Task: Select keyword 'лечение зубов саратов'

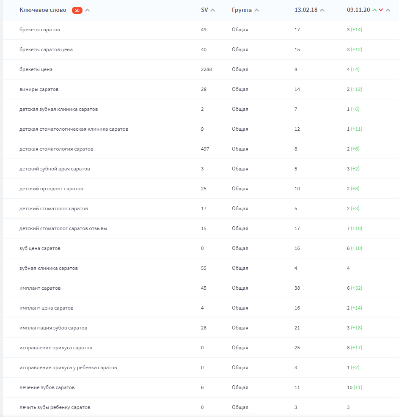Action: (x=47, y=387)
